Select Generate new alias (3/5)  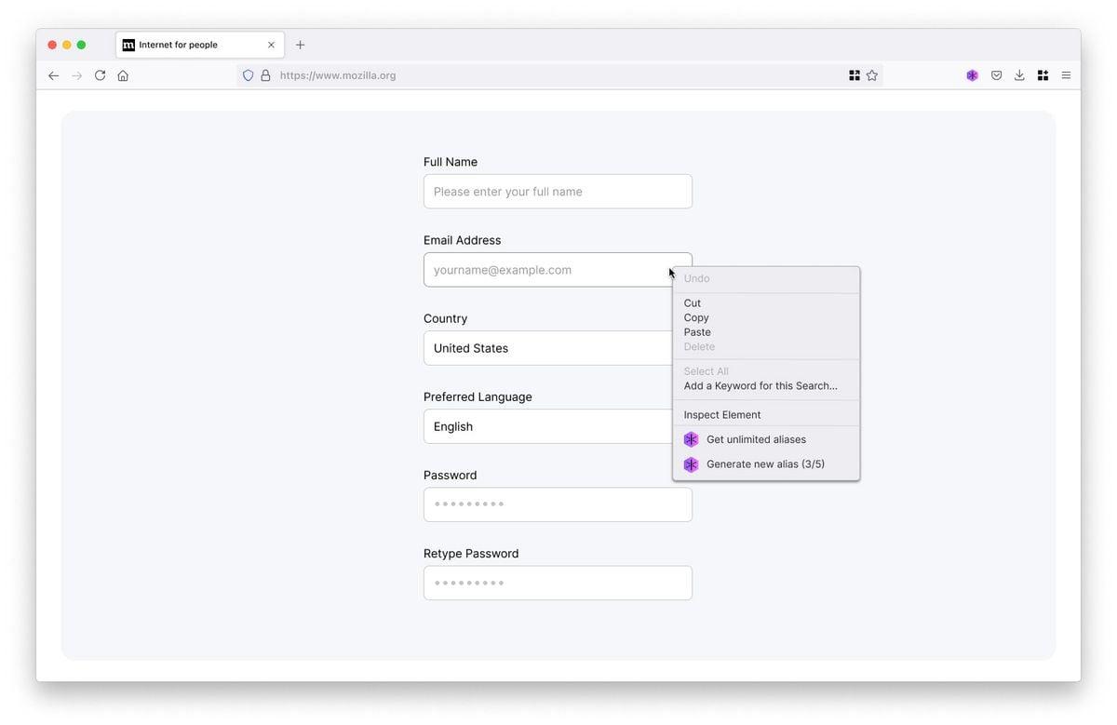coord(766,464)
